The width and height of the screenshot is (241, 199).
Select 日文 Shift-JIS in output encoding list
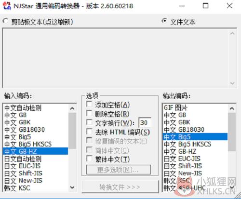(x=195, y=166)
